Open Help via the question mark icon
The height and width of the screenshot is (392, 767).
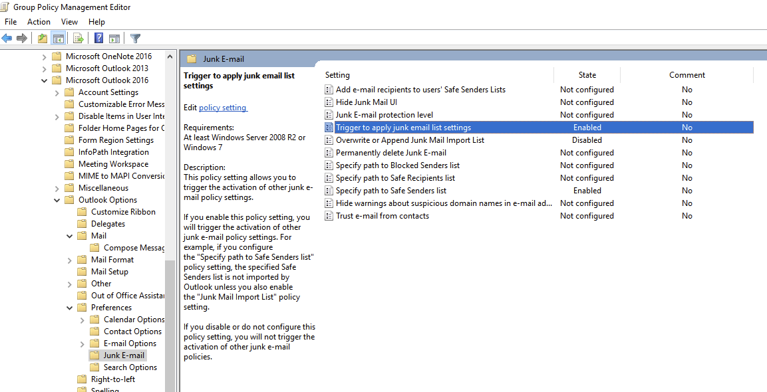99,38
